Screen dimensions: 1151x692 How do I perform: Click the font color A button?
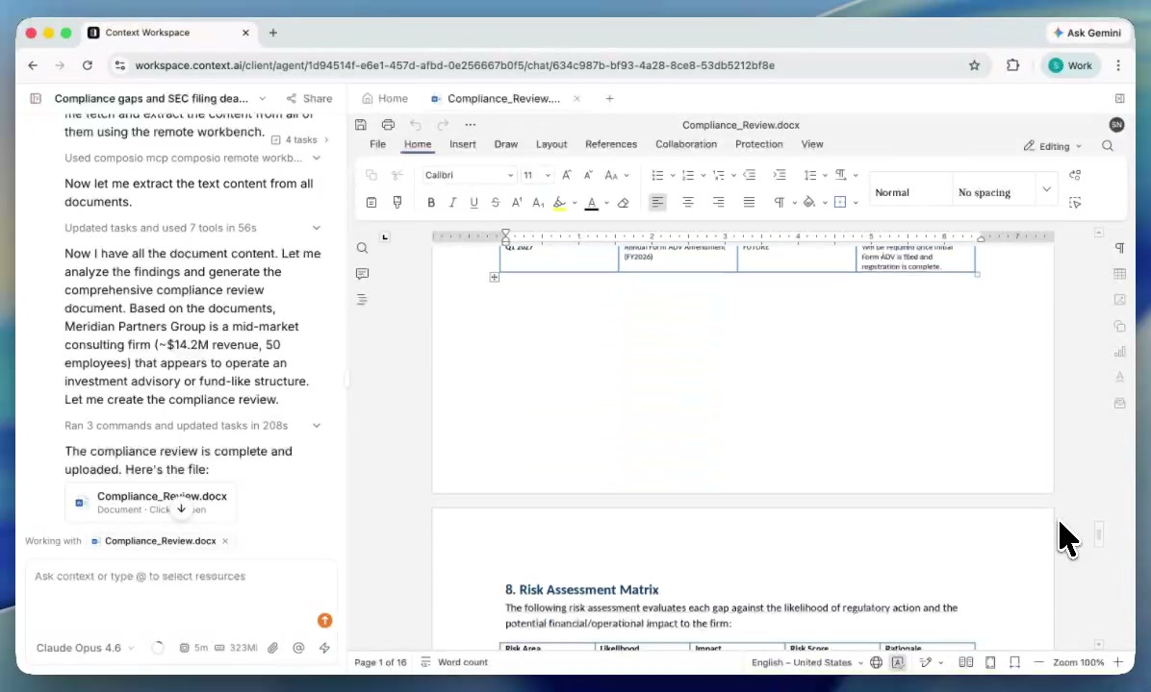coord(592,203)
